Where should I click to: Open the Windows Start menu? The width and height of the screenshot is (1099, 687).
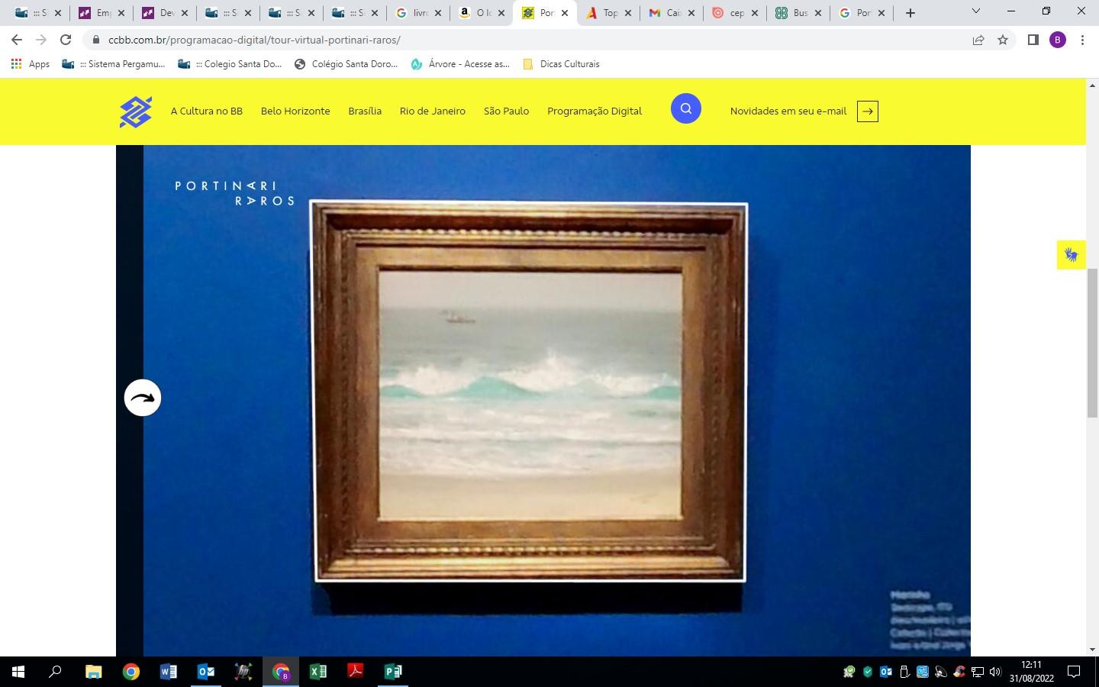coord(18,672)
